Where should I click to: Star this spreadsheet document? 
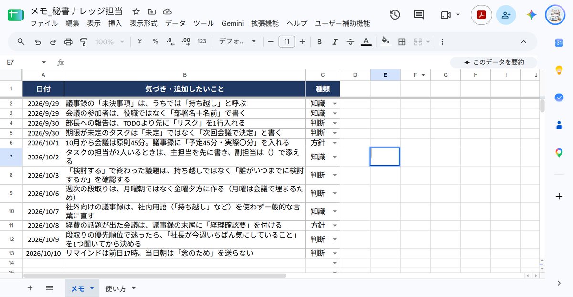[136, 11]
